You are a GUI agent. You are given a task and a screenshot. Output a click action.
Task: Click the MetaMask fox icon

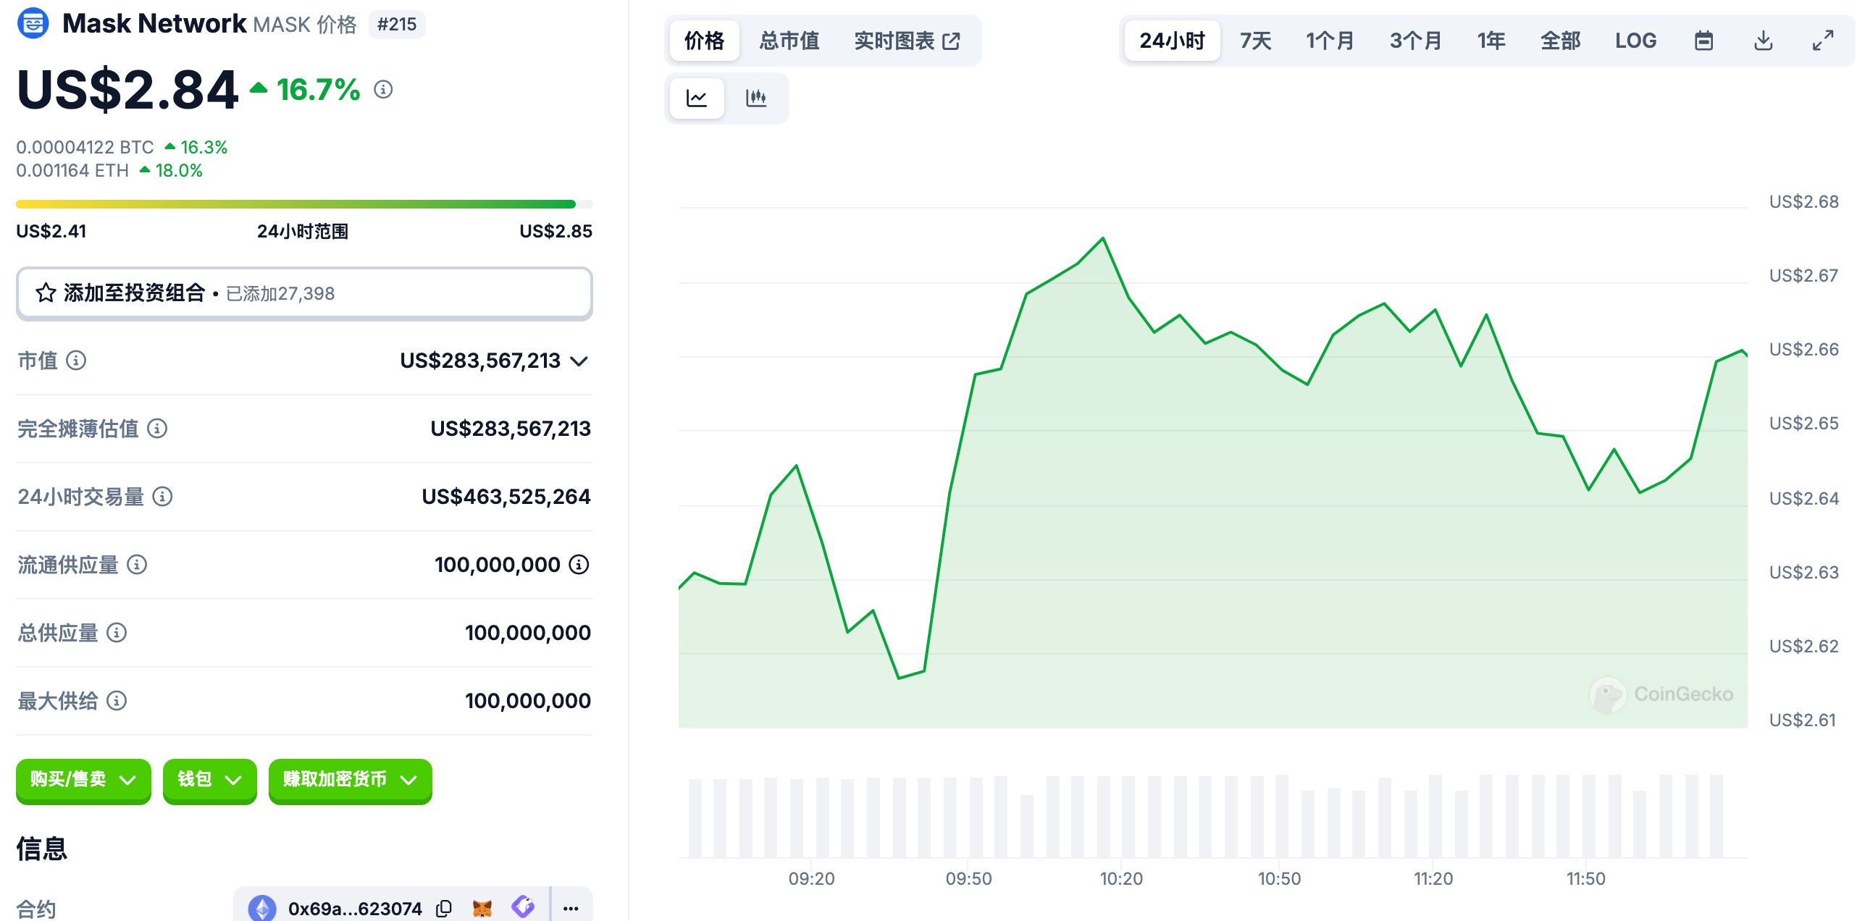[482, 908]
